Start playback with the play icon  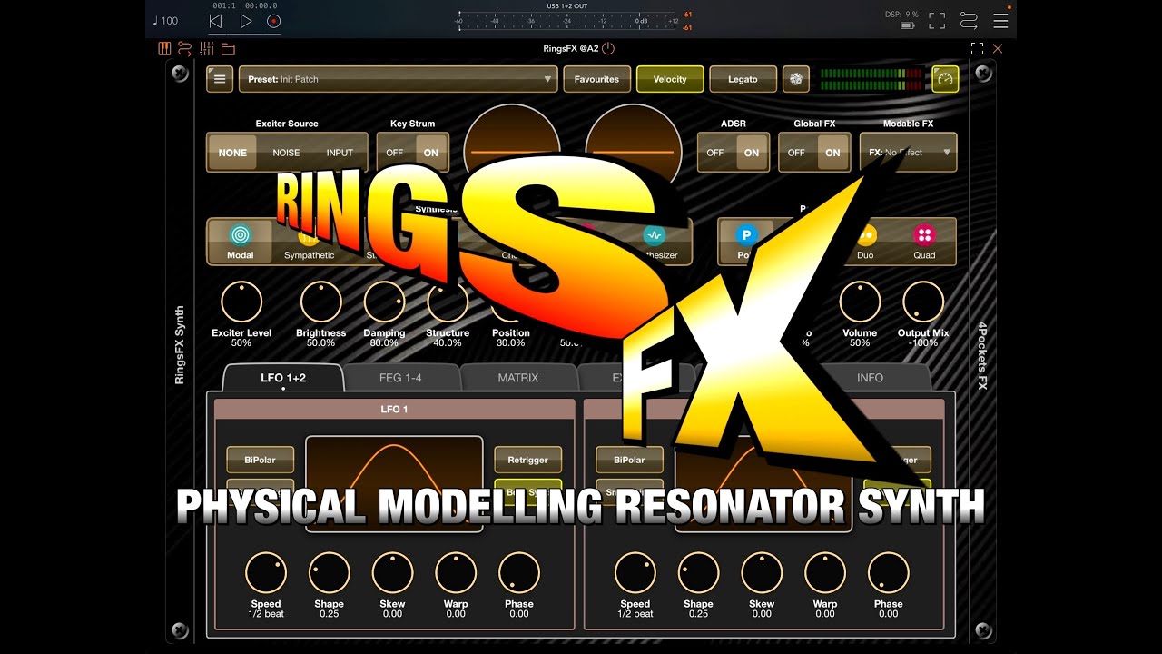tap(246, 21)
